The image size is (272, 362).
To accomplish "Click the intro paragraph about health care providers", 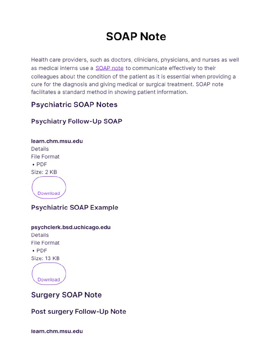I will [135, 76].
